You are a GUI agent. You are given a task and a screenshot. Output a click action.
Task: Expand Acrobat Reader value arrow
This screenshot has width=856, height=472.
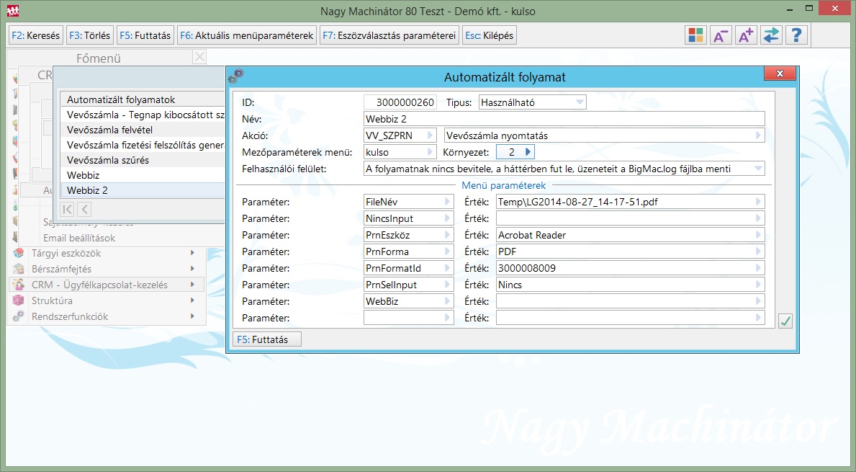758,235
